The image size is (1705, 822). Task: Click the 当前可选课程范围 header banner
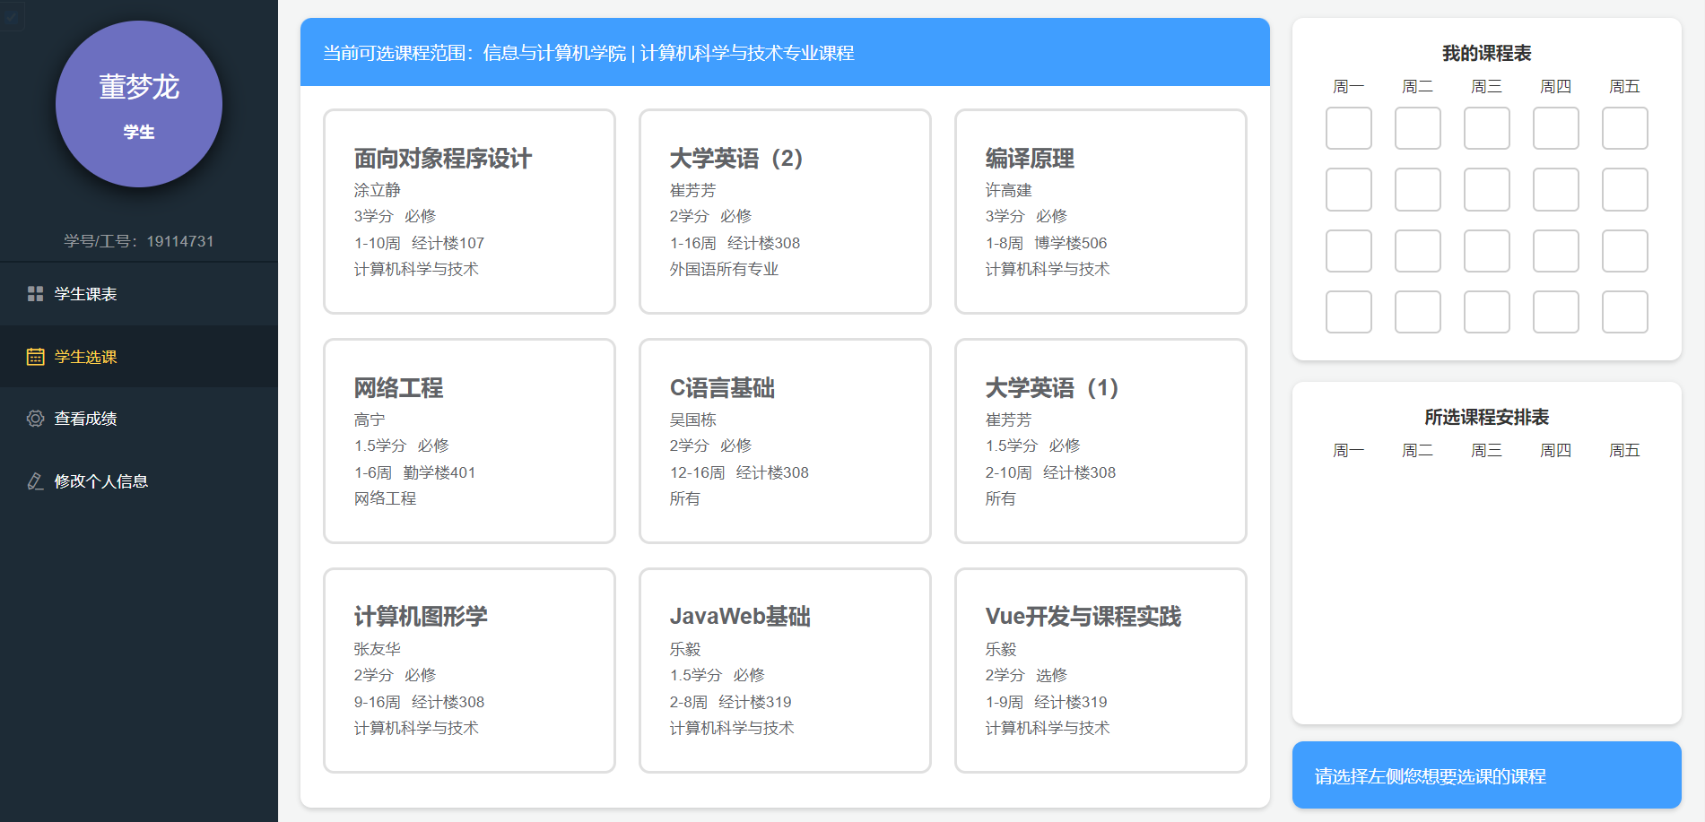[x=785, y=52]
